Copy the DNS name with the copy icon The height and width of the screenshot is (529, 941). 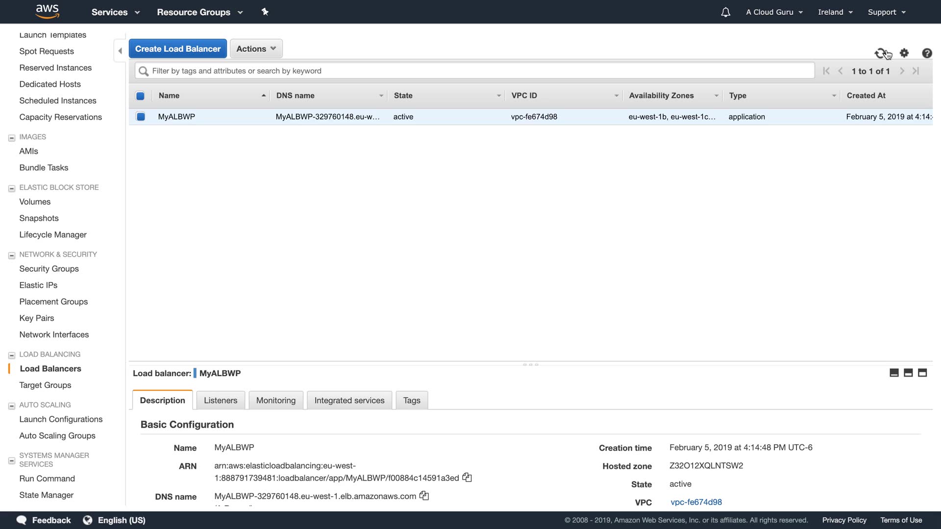[424, 496]
